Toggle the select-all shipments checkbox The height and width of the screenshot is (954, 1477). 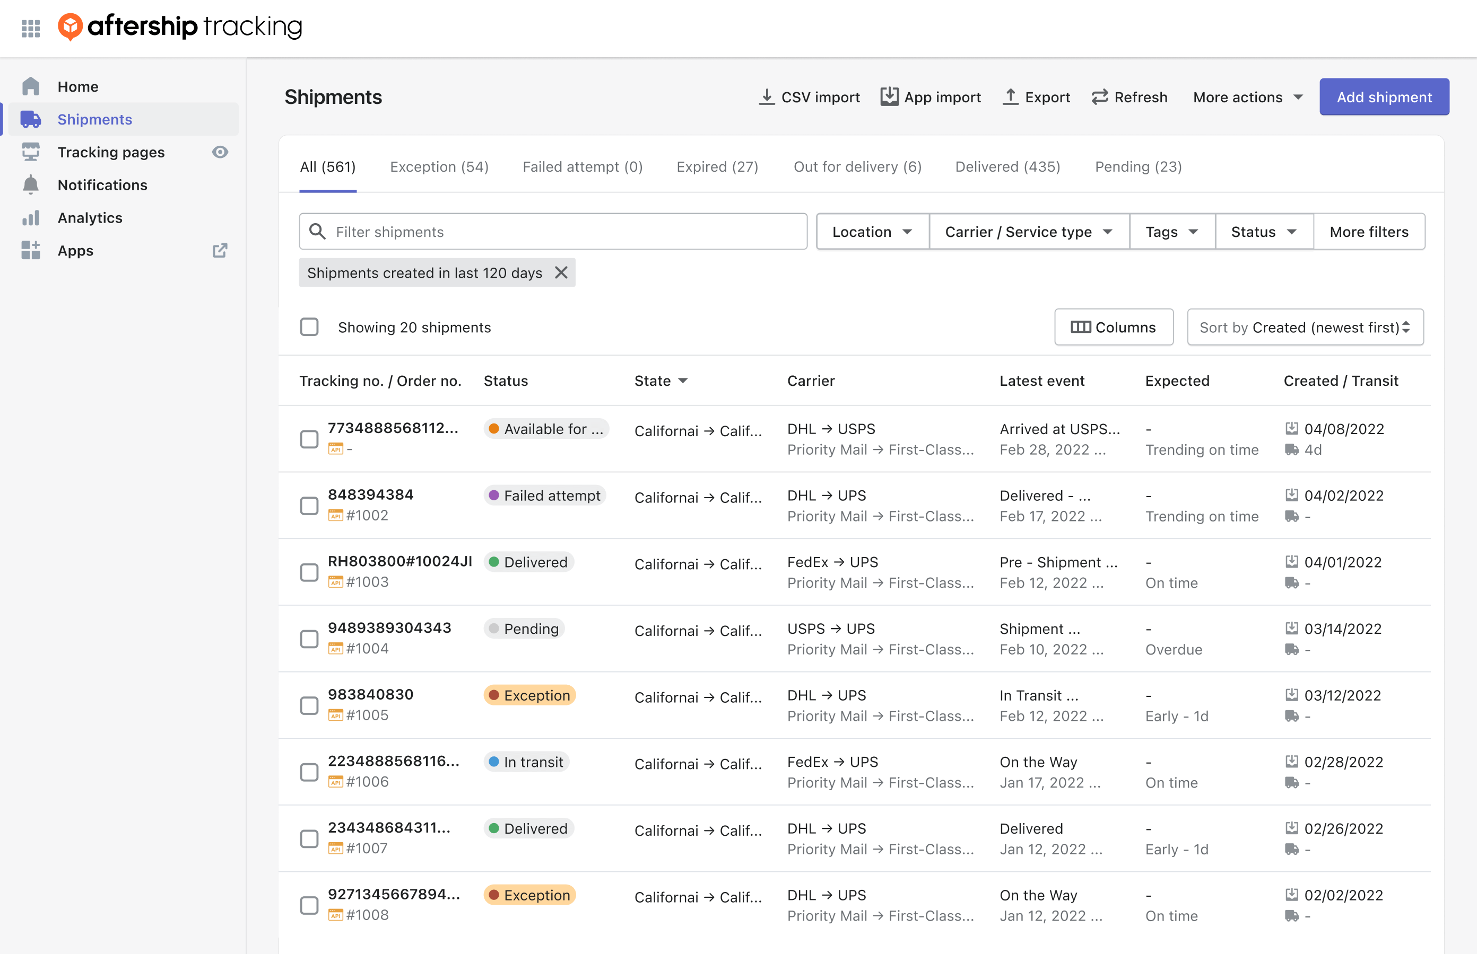point(309,327)
